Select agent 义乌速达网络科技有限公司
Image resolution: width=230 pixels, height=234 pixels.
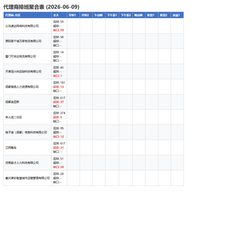tap(22, 26)
